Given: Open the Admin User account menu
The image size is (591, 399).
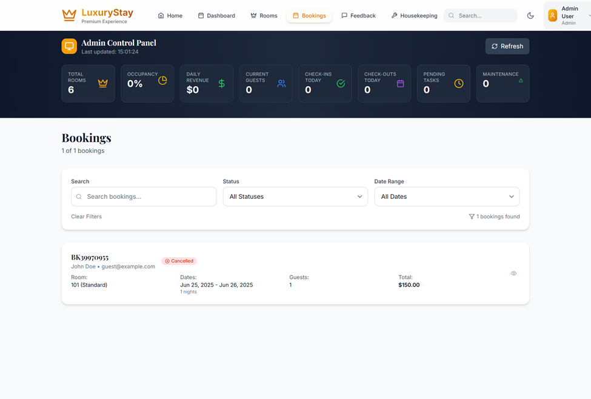Looking at the screenshot, I should coord(568,16).
